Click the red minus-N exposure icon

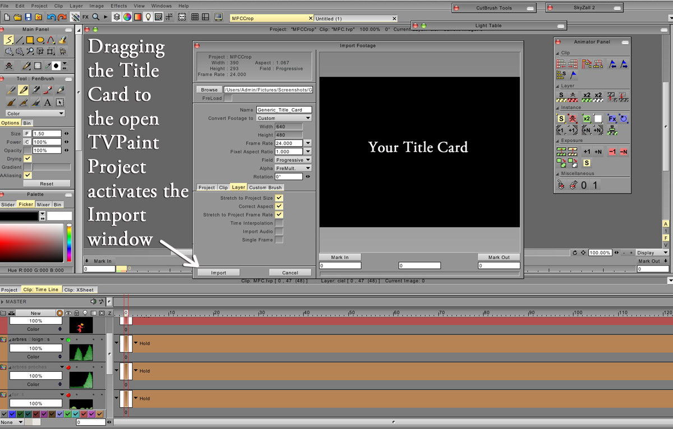point(624,152)
